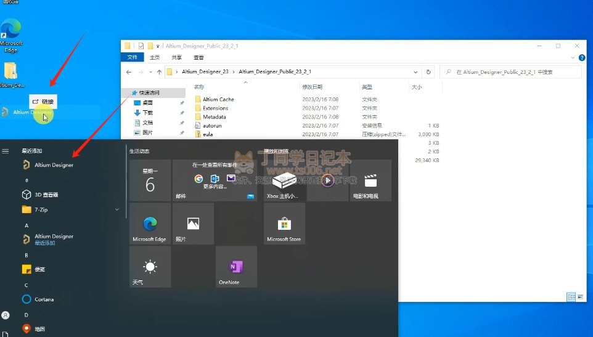Select the Altium Cache folder
593x337 pixels.
click(218, 99)
